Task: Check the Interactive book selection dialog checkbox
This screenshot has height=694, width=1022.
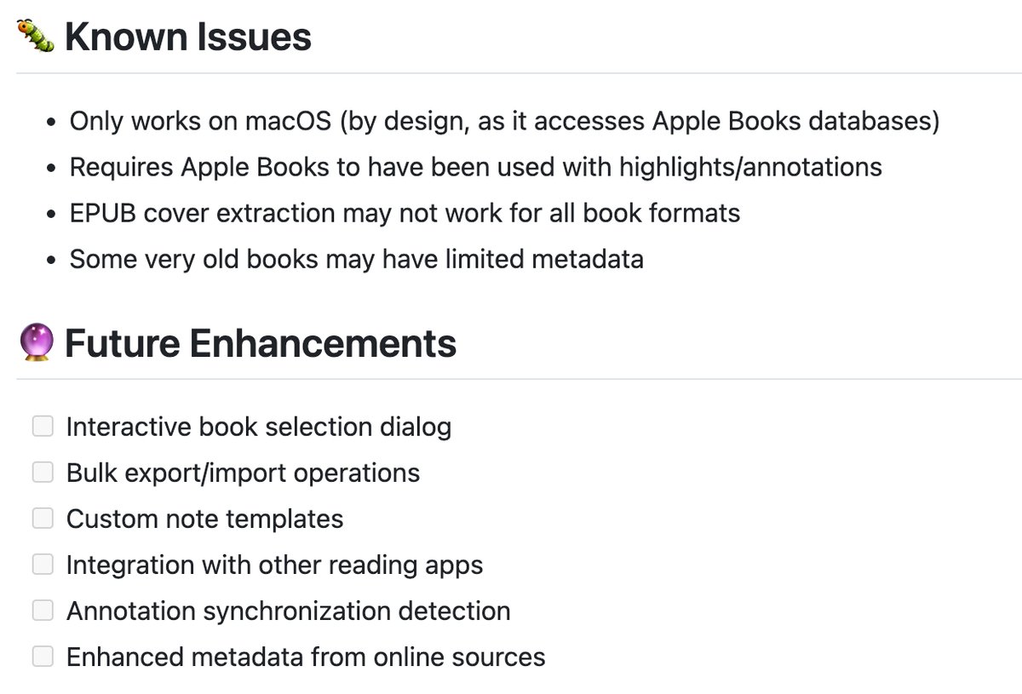Action: [43, 426]
